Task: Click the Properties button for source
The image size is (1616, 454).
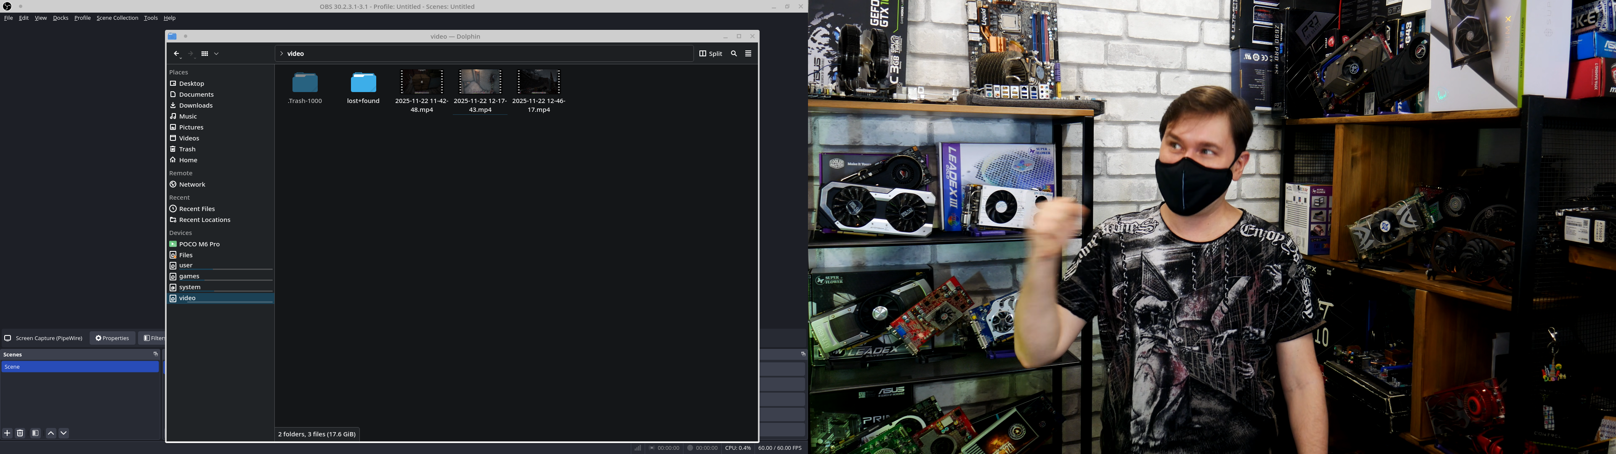Action: 112,339
